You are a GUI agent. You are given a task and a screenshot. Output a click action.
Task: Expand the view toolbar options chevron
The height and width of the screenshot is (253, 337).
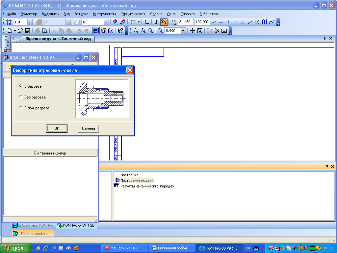coord(230,31)
